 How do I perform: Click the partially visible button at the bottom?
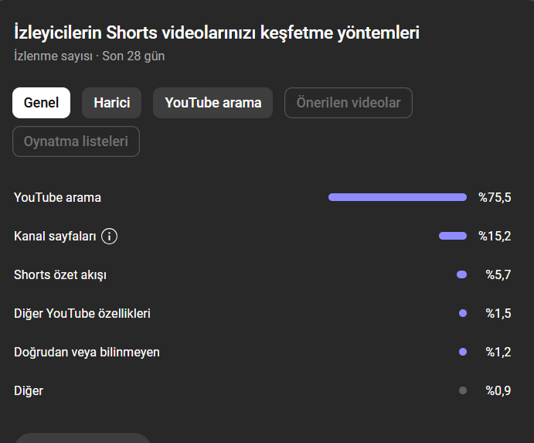(x=83, y=438)
